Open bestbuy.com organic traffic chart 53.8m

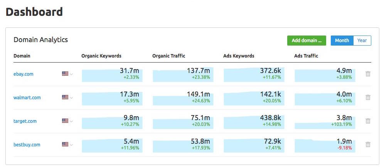pos(183,145)
